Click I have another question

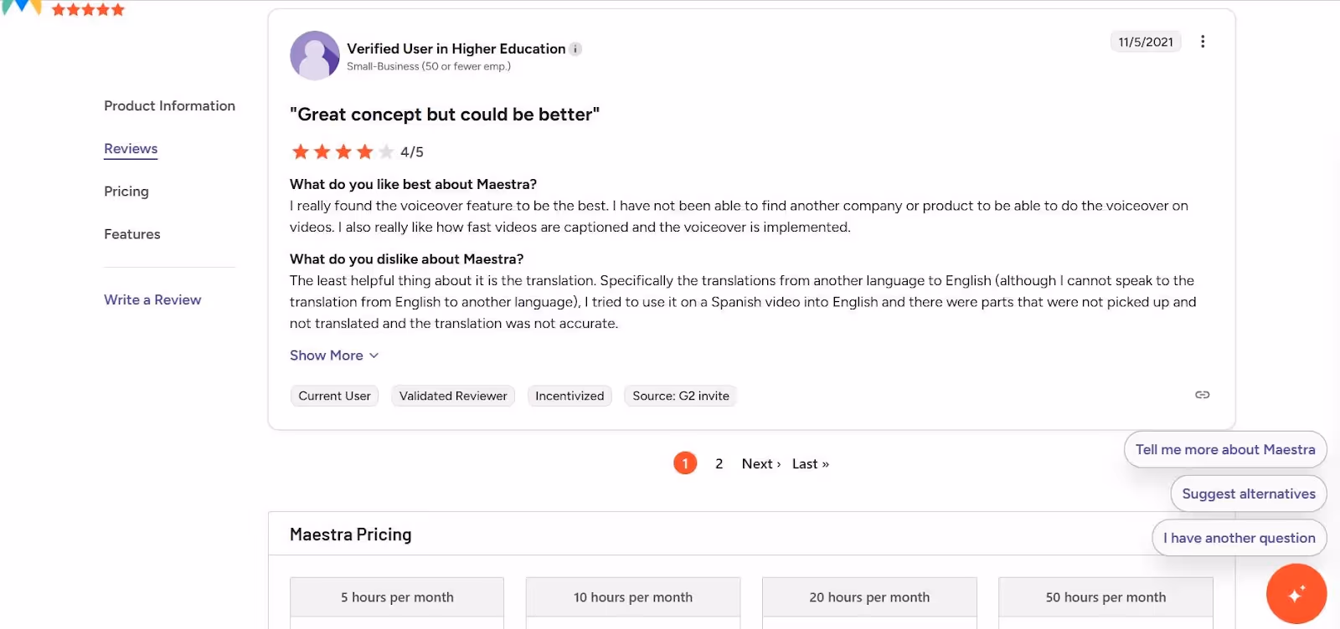coord(1239,538)
